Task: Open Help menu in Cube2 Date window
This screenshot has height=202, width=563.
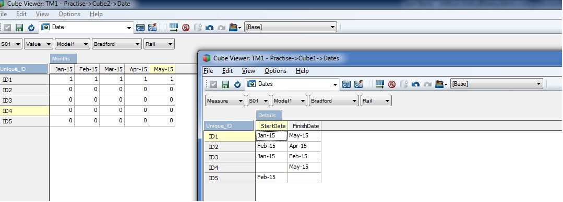Action: click(x=96, y=14)
